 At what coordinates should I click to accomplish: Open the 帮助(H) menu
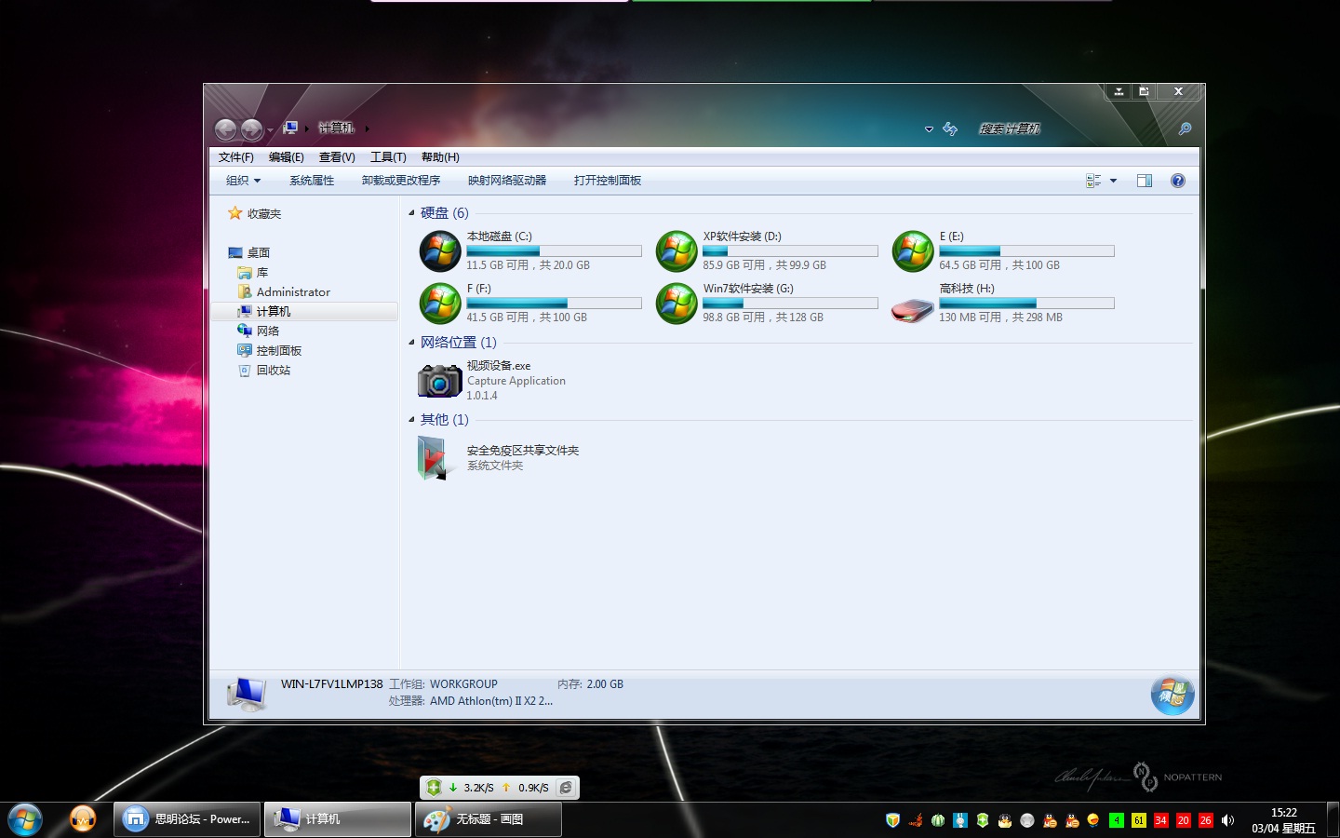coord(440,157)
